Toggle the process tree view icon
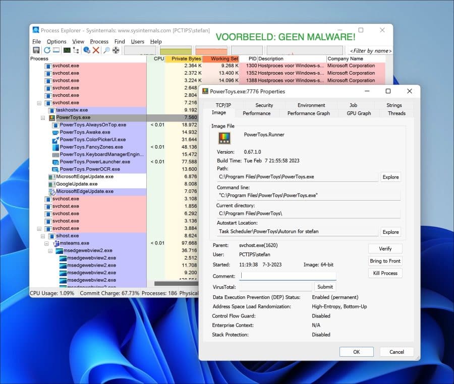The image size is (454, 384). [x=76, y=50]
